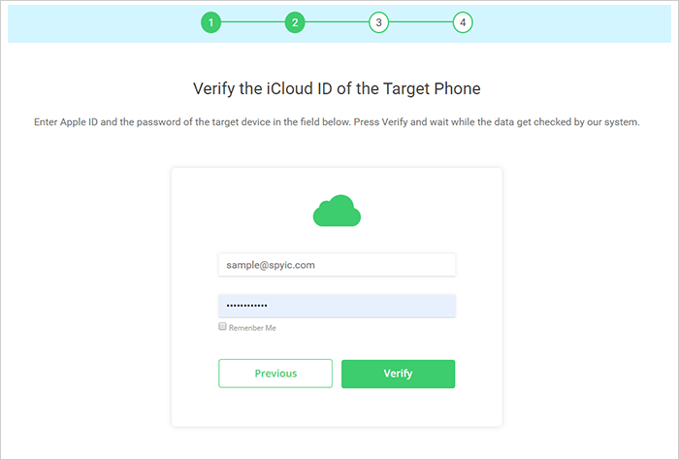Click the green iCloud cloud icon
The height and width of the screenshot is (460, 679).
point(337,211)
